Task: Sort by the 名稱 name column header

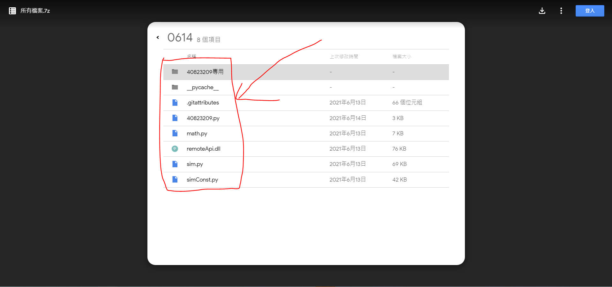Action: (x=191, y=56)
